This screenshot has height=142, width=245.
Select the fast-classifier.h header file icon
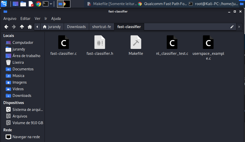[100, 42]
